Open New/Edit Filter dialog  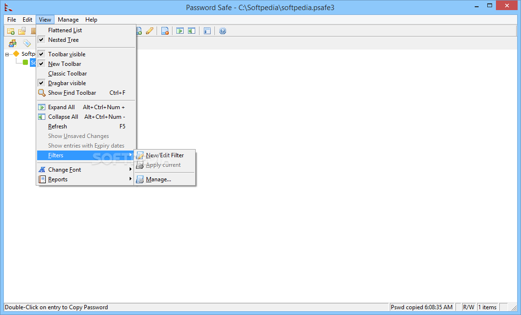coord(165,155)
